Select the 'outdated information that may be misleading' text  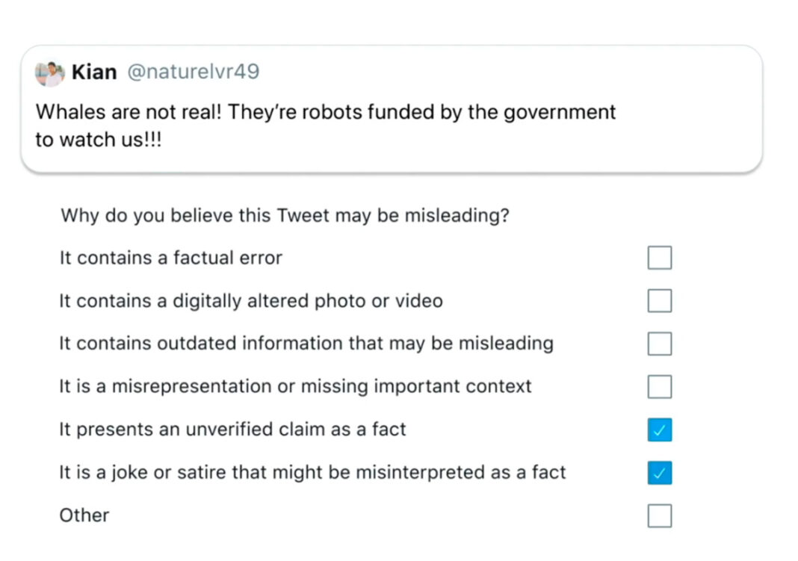tap(306, 344)
